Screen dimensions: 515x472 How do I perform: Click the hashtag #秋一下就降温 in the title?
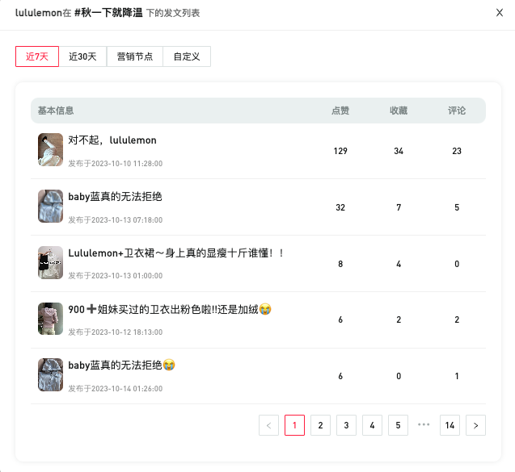(x=108, y=13)
